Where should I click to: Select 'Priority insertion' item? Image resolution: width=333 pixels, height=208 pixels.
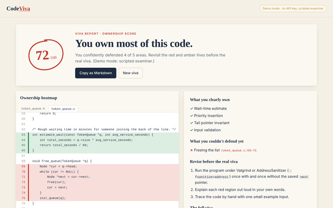208,116
